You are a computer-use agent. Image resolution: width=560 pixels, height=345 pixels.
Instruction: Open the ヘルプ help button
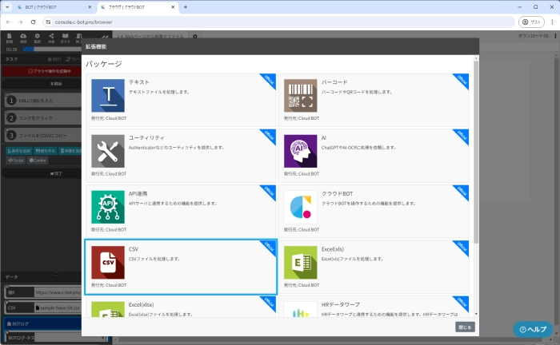point(533,329)
